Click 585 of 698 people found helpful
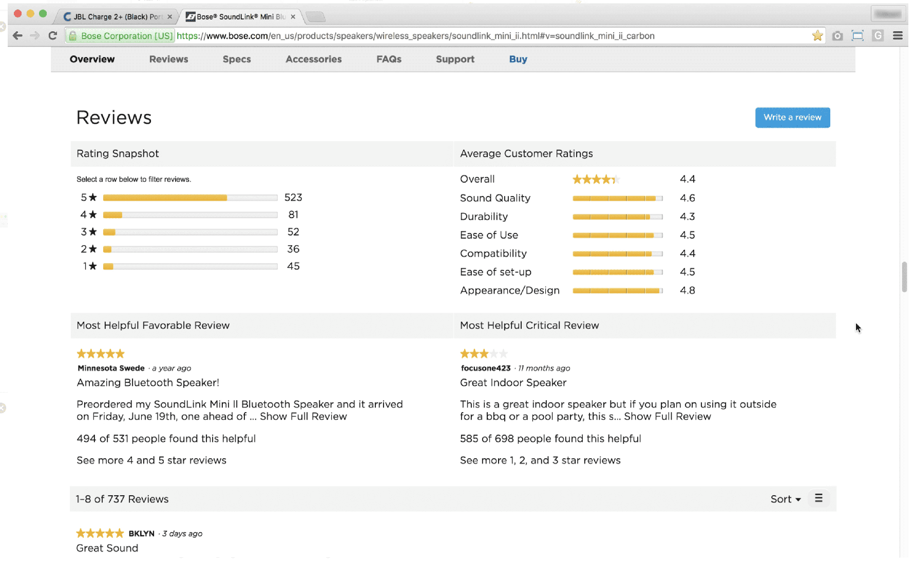The height and width of the screenshot is (566, 914). (x=550, y=439)
